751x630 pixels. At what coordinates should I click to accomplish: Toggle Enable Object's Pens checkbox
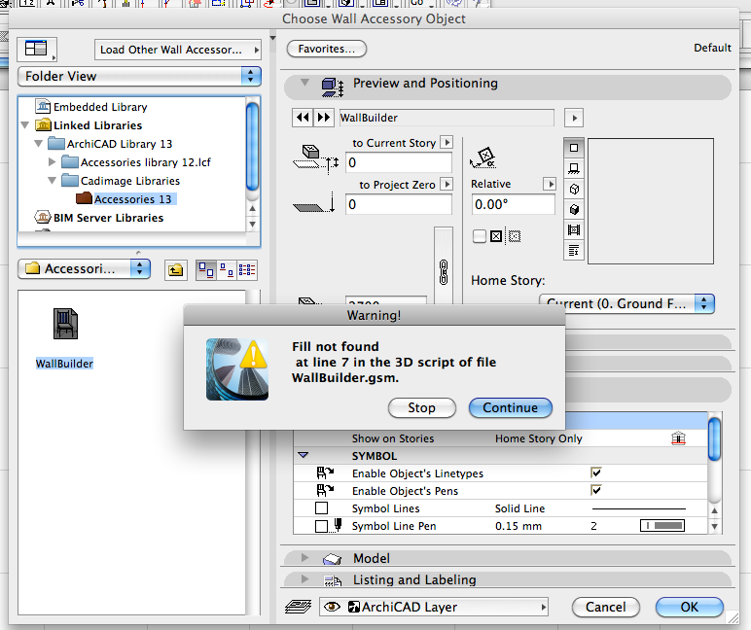pos(595,490)
